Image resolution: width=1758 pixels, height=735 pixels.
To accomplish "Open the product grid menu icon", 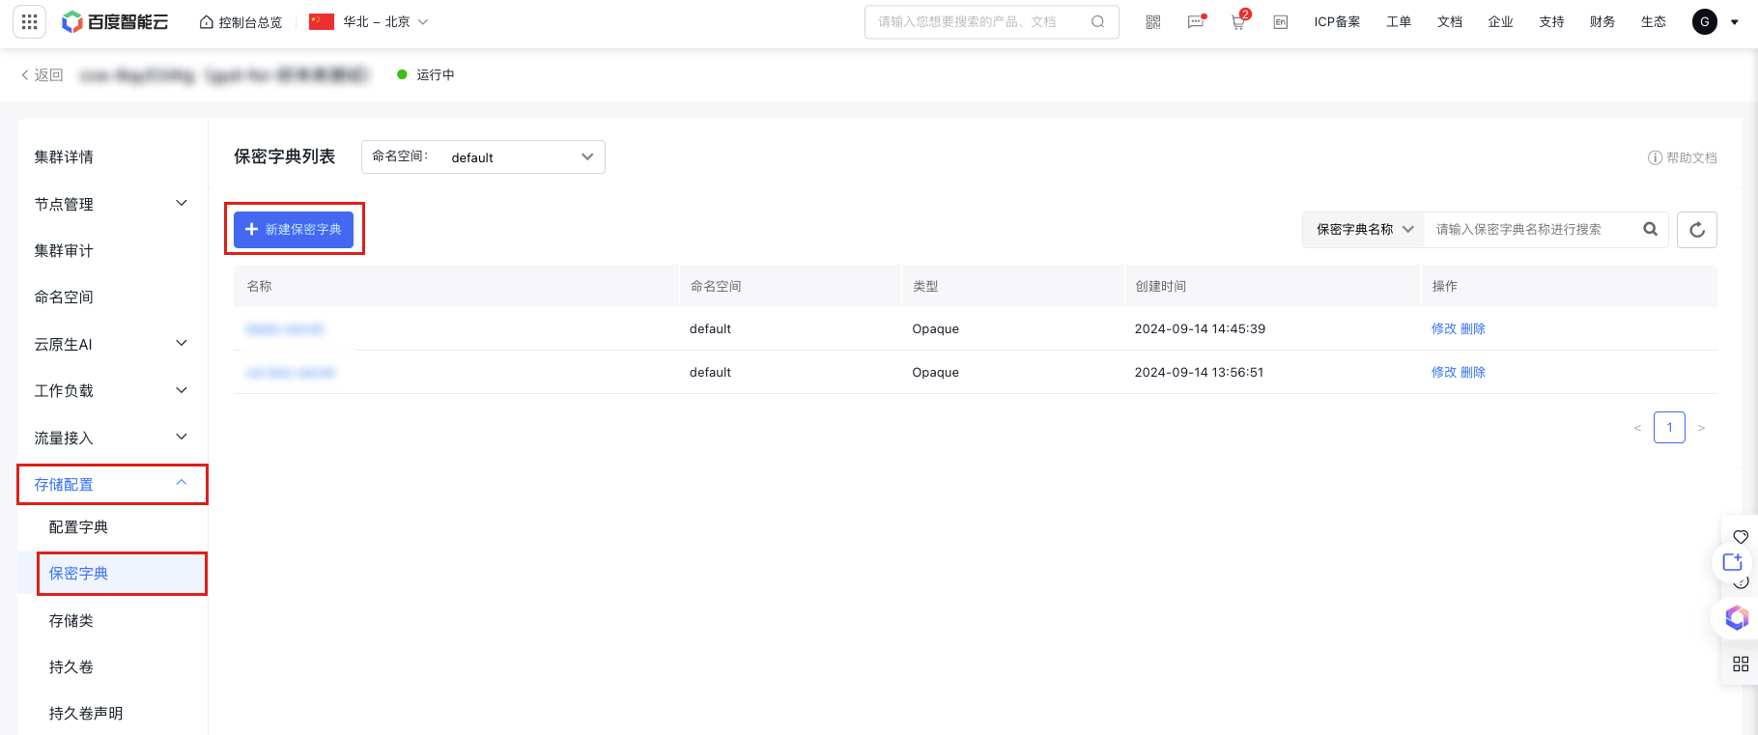I will tap(29, 21).
